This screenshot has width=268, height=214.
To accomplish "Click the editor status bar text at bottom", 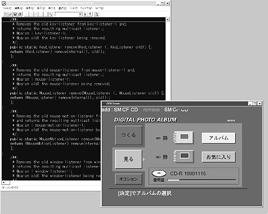I will [10, 188].
